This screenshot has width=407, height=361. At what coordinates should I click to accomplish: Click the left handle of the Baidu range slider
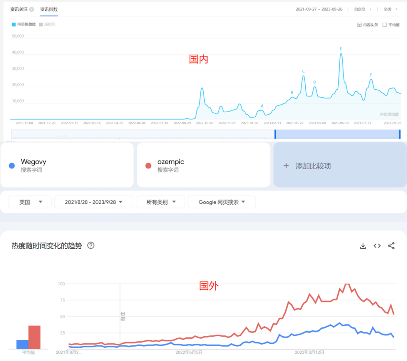275,134
